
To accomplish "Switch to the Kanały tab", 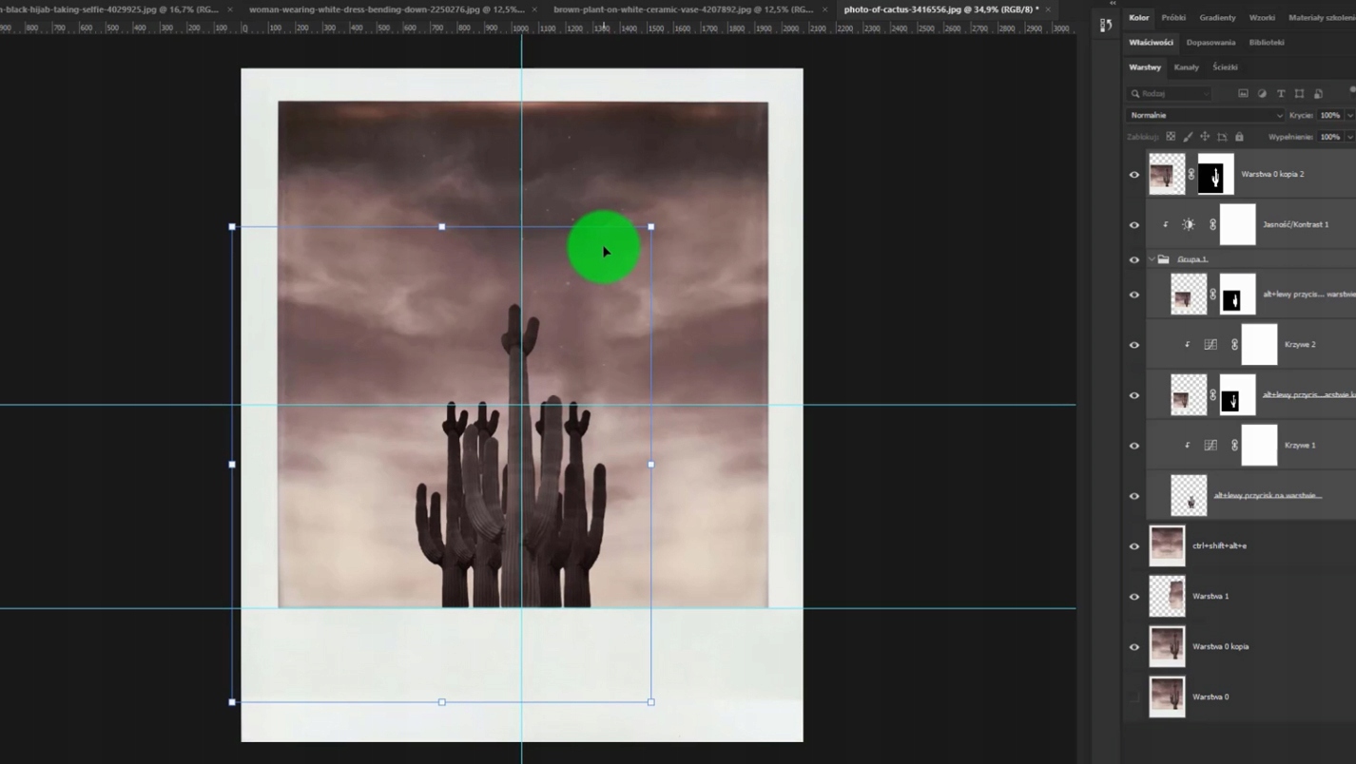I will point(1187,67).
